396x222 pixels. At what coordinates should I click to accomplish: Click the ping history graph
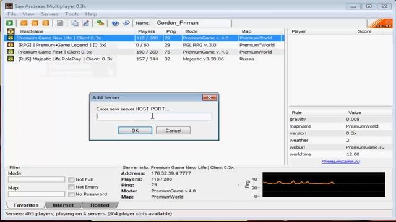pyautogui.click(x=324, y=184)
